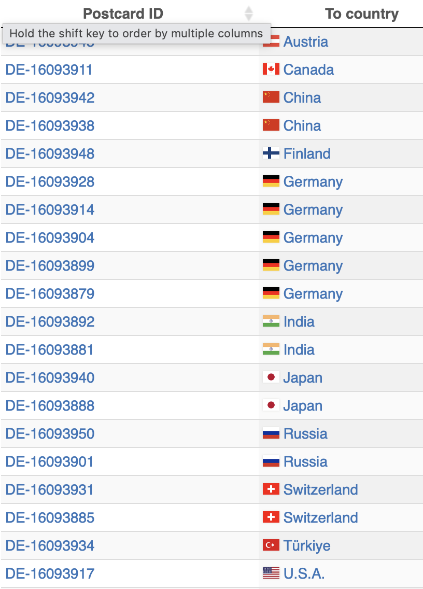Image resolution: width=423 pixels, height=589 pixels.
Task: Click the flag beside postcard DE-16093940
Action: point(271,377)
